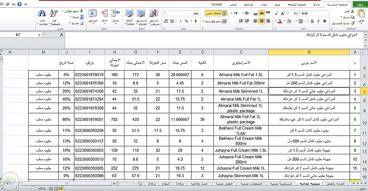Viewport: 368px width, 191px height.
Task: Click the Format cells icon in Cells group
Action: (x=93, y=13)
